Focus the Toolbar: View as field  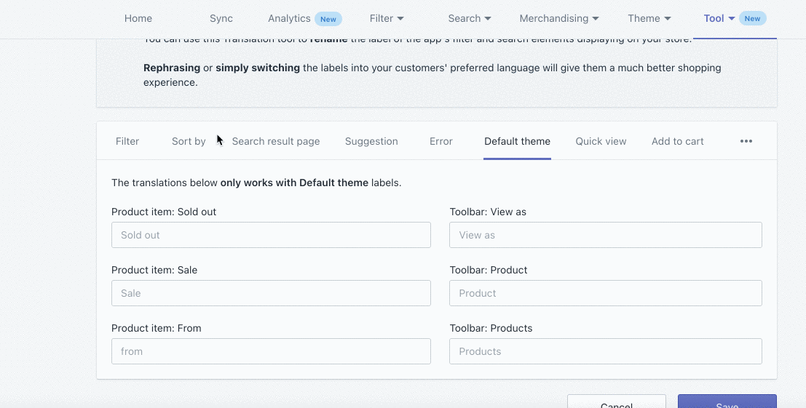point(606,235)
